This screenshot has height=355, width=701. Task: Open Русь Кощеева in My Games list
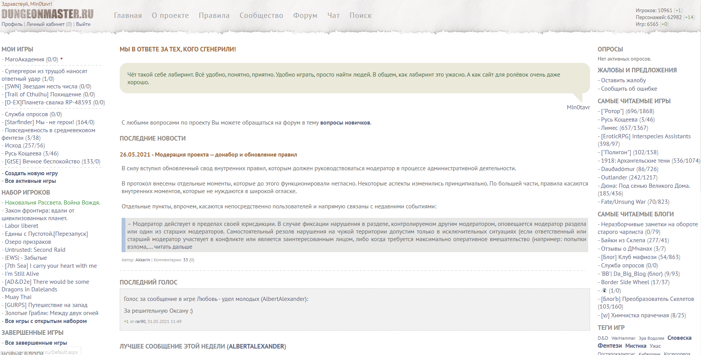[x=31, y=154]
